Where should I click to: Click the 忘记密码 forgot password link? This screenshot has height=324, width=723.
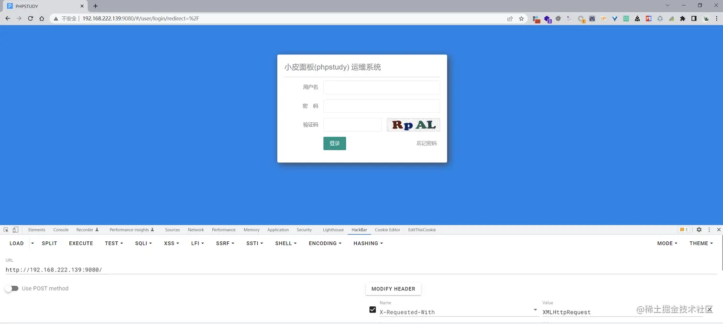(426, 143)
